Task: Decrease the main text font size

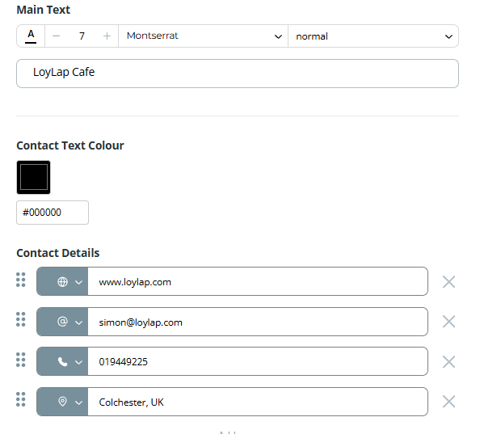Action: (x=56, y=36)
